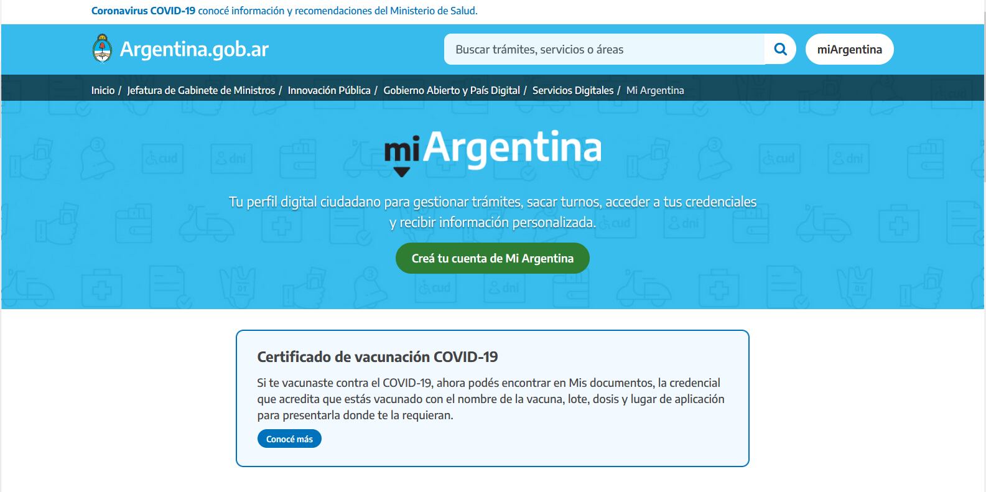Viewport: 986px width, 492px height.
Task: Open Servicios Digitales breadcrumb
Action: (x=573, y=90)
